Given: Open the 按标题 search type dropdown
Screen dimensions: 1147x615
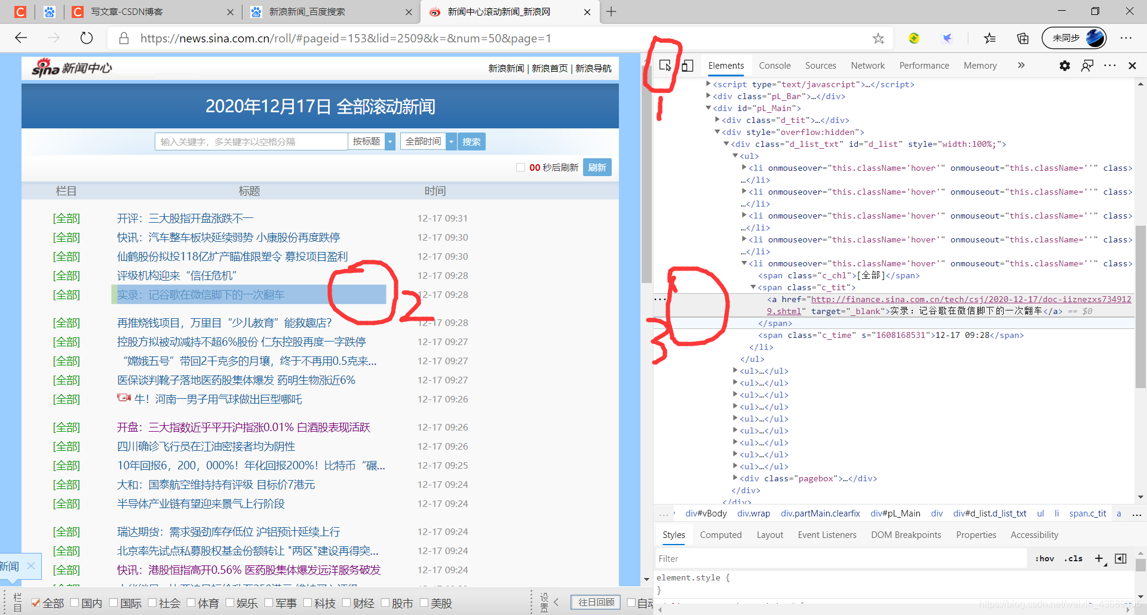Looking at the screenshot, I should click(371, 142).
